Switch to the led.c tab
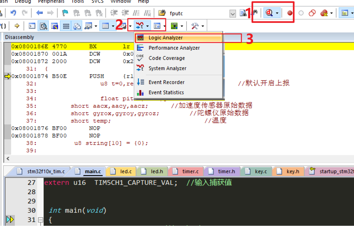Viewport: 354px width, 226px height. pyautogui.click(x=121, y=171)
